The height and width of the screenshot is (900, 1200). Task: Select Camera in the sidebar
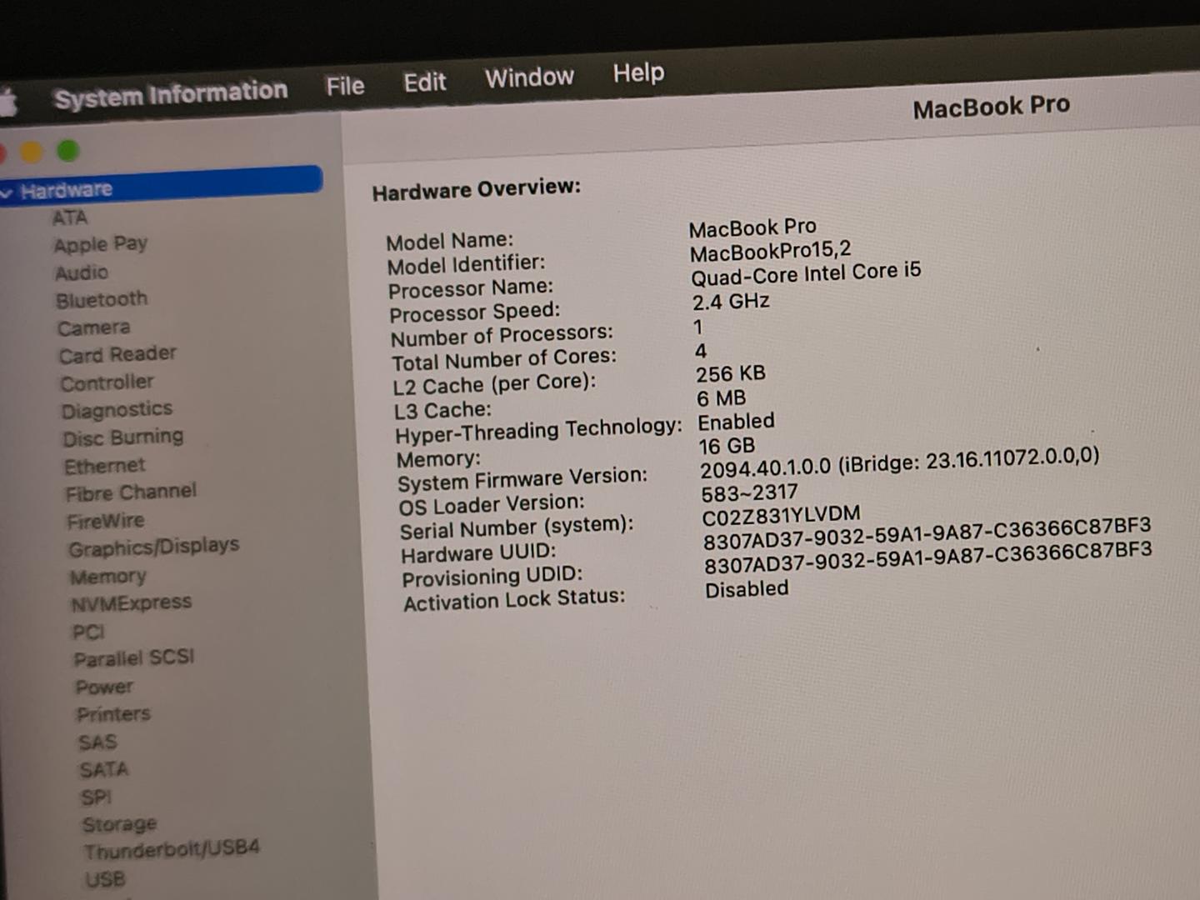tap(94, 327)
